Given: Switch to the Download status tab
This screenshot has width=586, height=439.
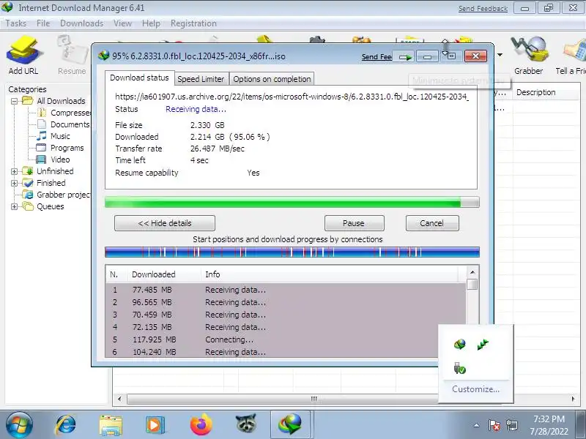Looking at the screenshot, I should [139, 78].
